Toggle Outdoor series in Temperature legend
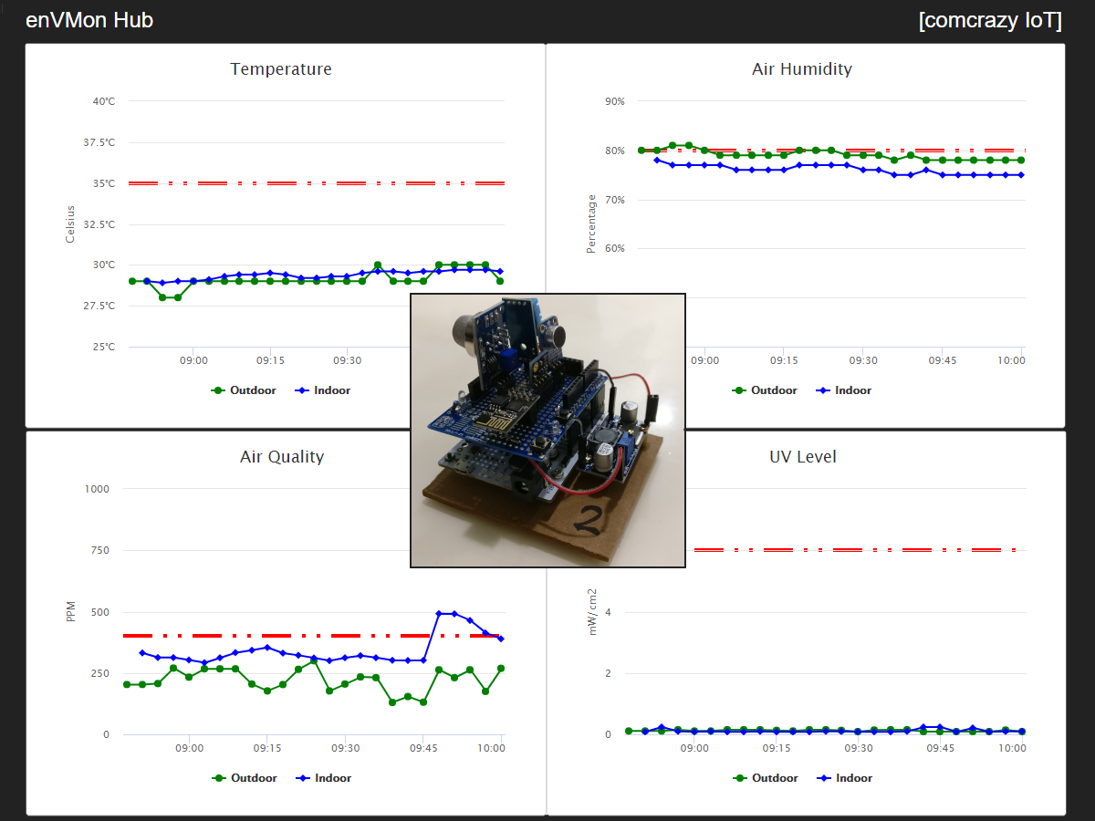This screenshot has height=821, width=1095. tap(244, 390)
